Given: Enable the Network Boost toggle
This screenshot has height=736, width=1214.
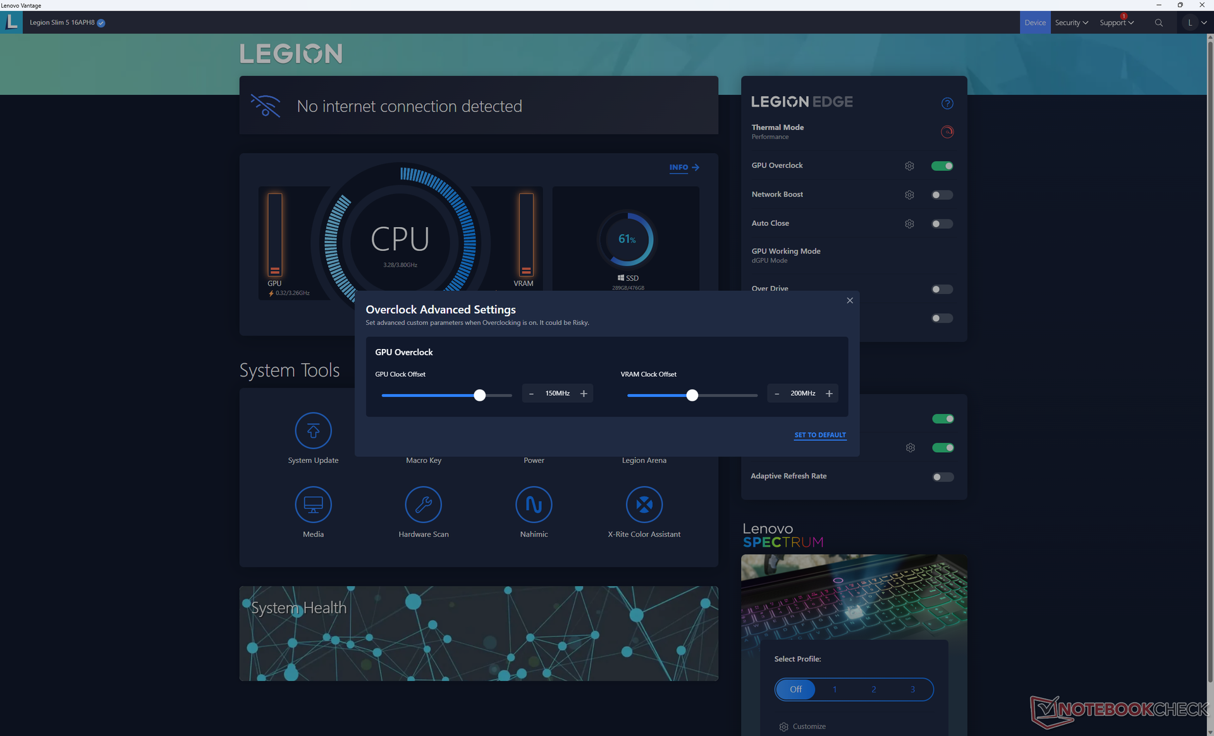Looking at the screenshot, I should click(941, 195).
